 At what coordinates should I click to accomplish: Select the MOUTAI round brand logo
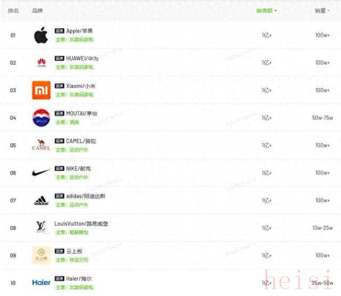click(42, 118)
